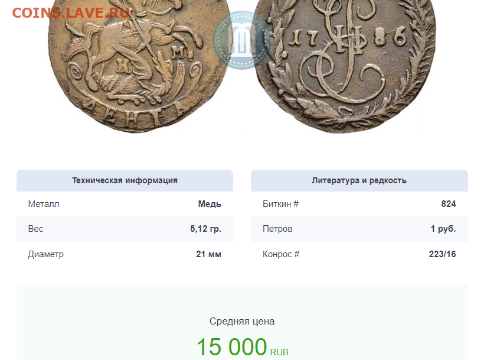The width and height of the screenshot is (484, 360).
Task: Click the 15 000 RUB average price
Action: tap(243, 347)
